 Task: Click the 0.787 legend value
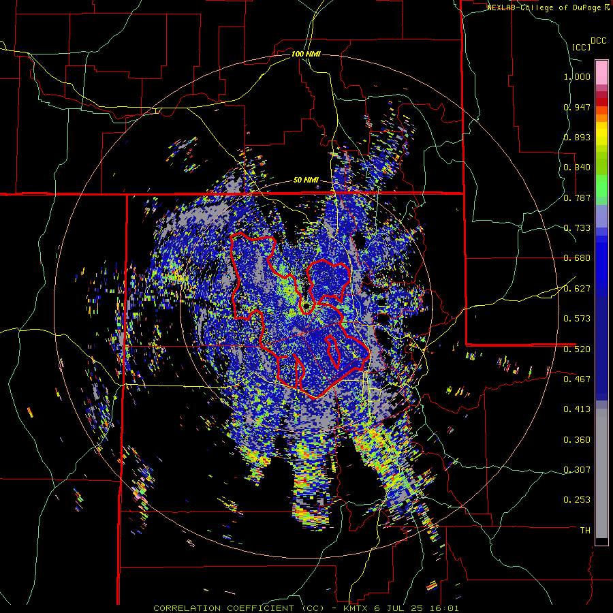pyautogui.click(x=577, y=198)
